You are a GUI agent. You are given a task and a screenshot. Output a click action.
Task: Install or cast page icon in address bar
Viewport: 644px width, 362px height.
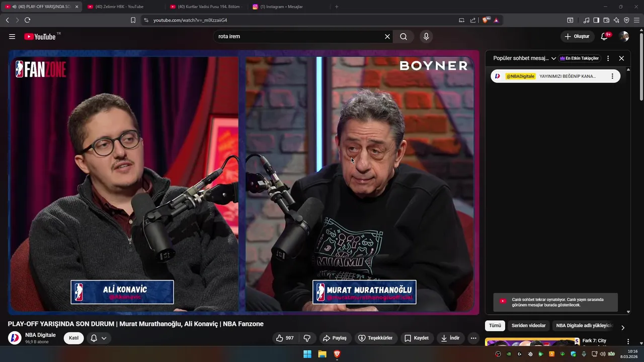click(x=461, y=20)
